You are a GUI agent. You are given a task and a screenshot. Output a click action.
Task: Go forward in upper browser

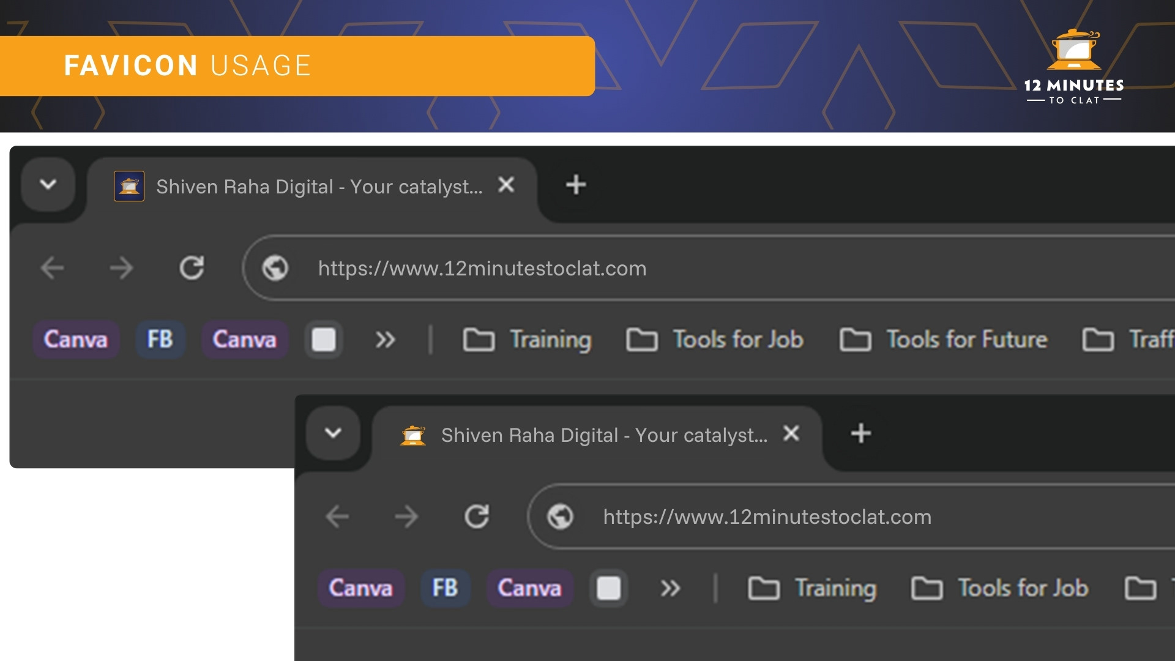coord(121,268)
